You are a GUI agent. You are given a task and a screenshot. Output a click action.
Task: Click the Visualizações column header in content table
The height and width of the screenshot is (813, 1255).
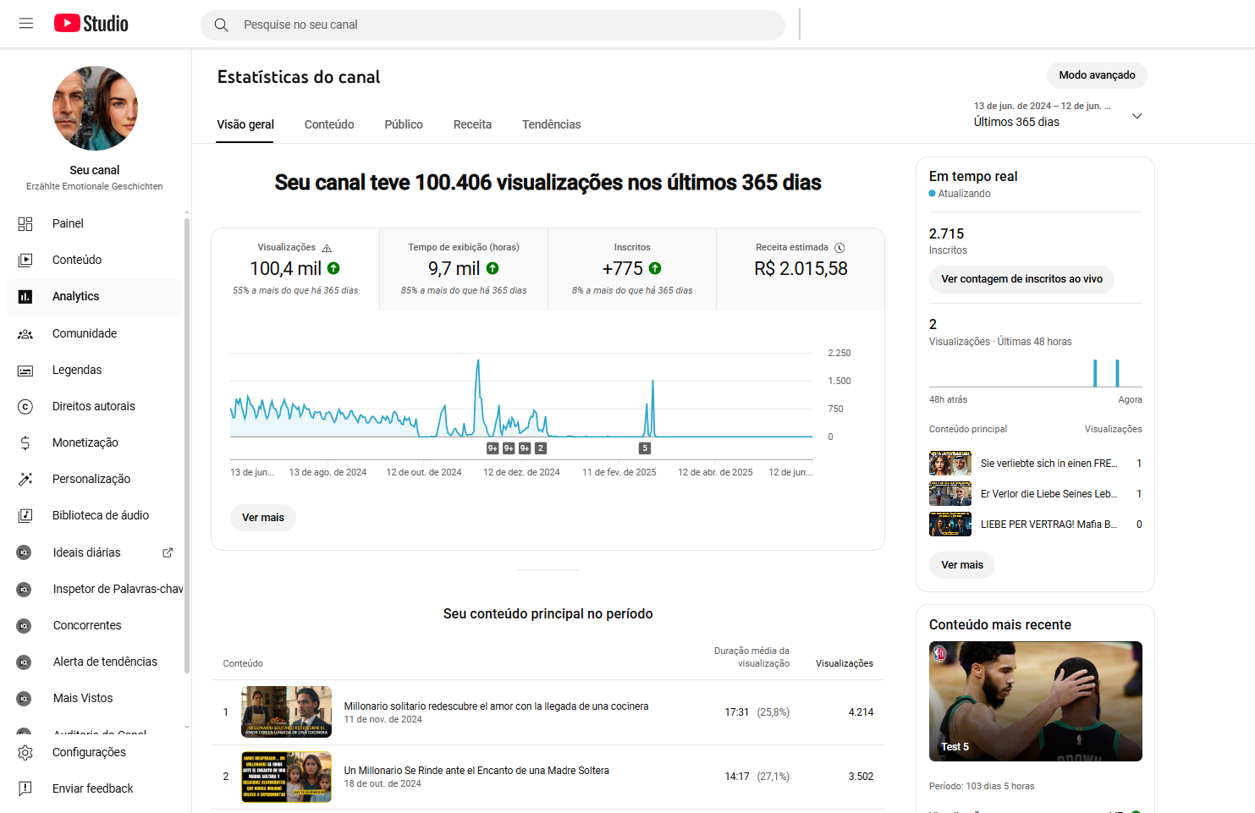tap(845, 664)
